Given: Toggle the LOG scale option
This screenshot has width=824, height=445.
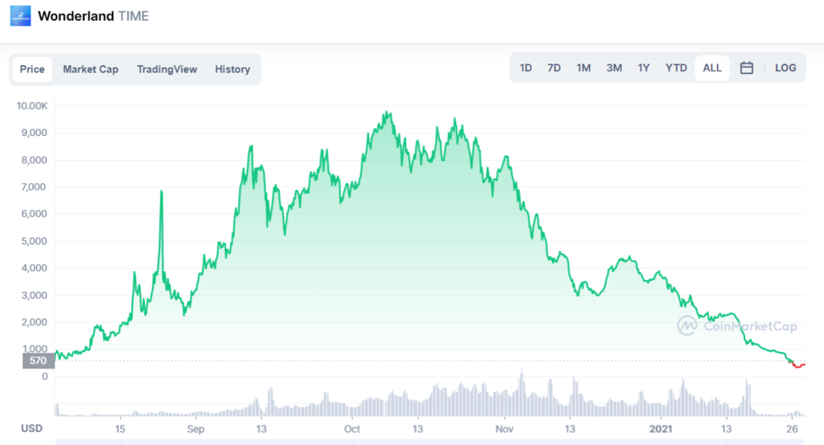Looking at the screenshot, I should pos(785,68).
